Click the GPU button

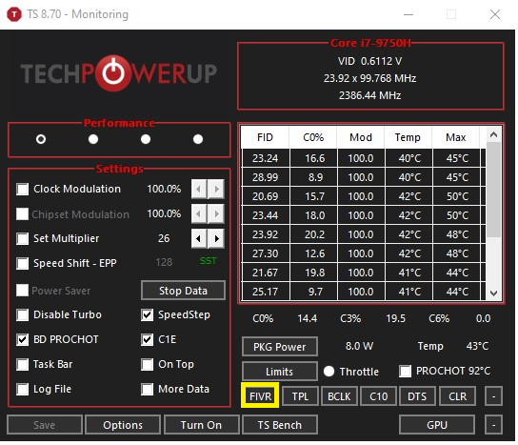coord(437,424)
